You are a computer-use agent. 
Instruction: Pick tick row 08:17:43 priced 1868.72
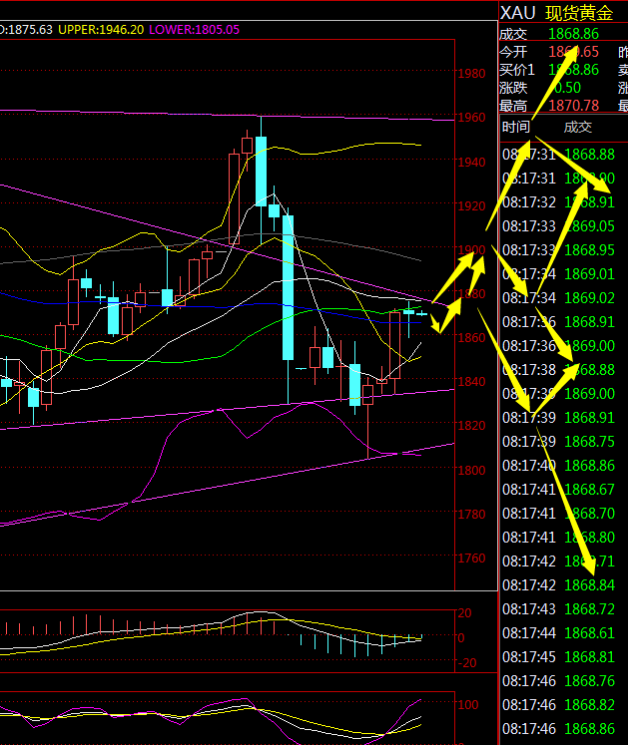tap(557, 608)
